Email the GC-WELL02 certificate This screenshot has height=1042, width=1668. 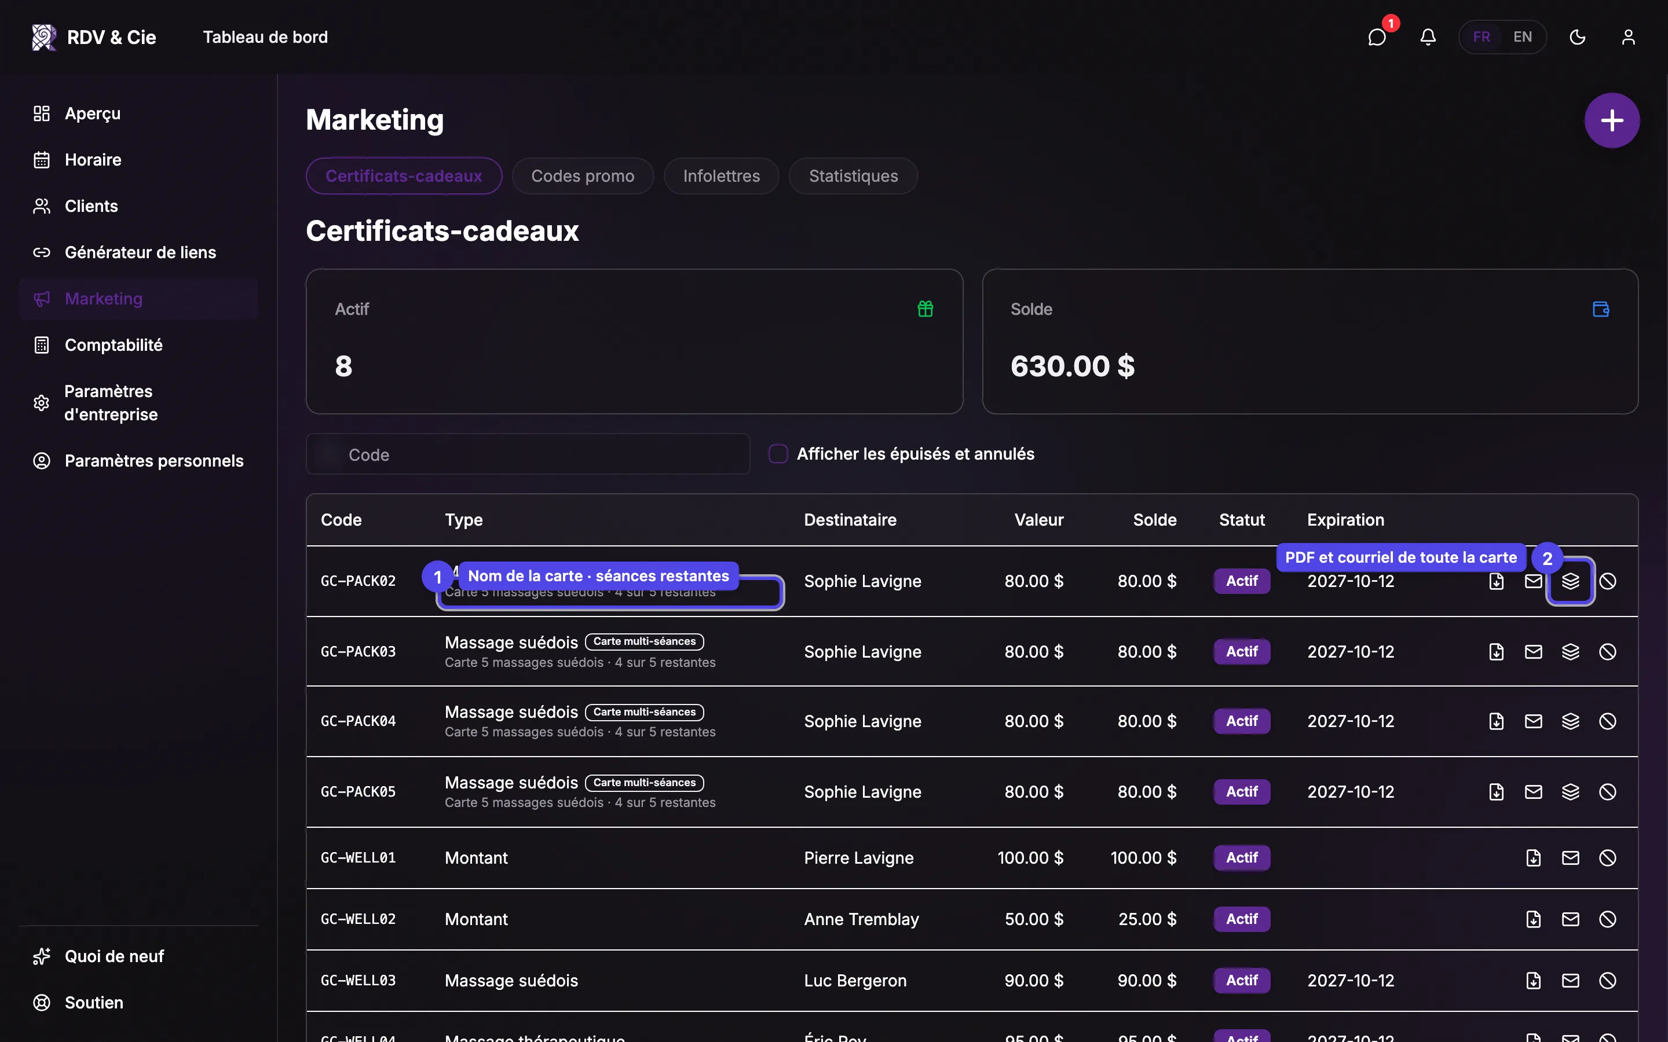click(1570, 919)
